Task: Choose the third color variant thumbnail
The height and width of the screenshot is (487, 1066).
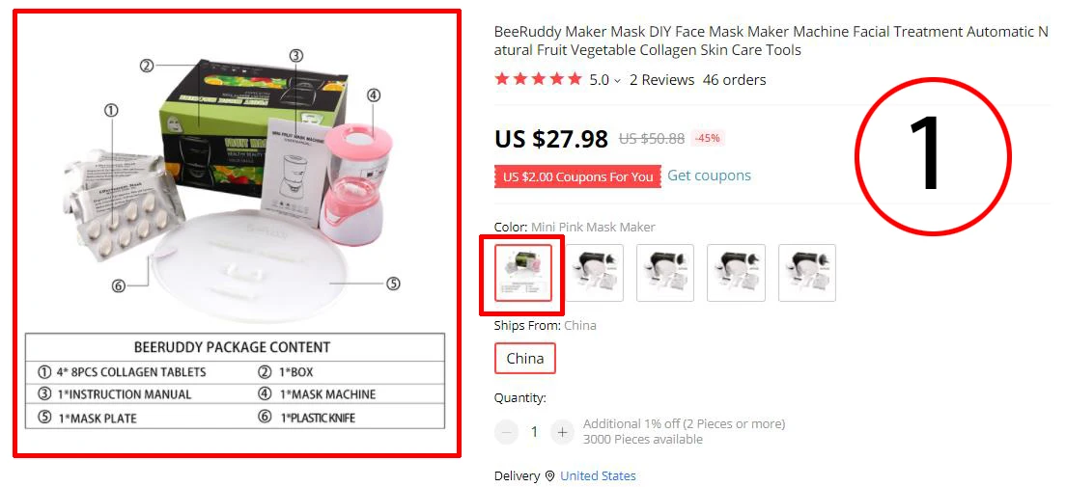Action: click(665, 273)
